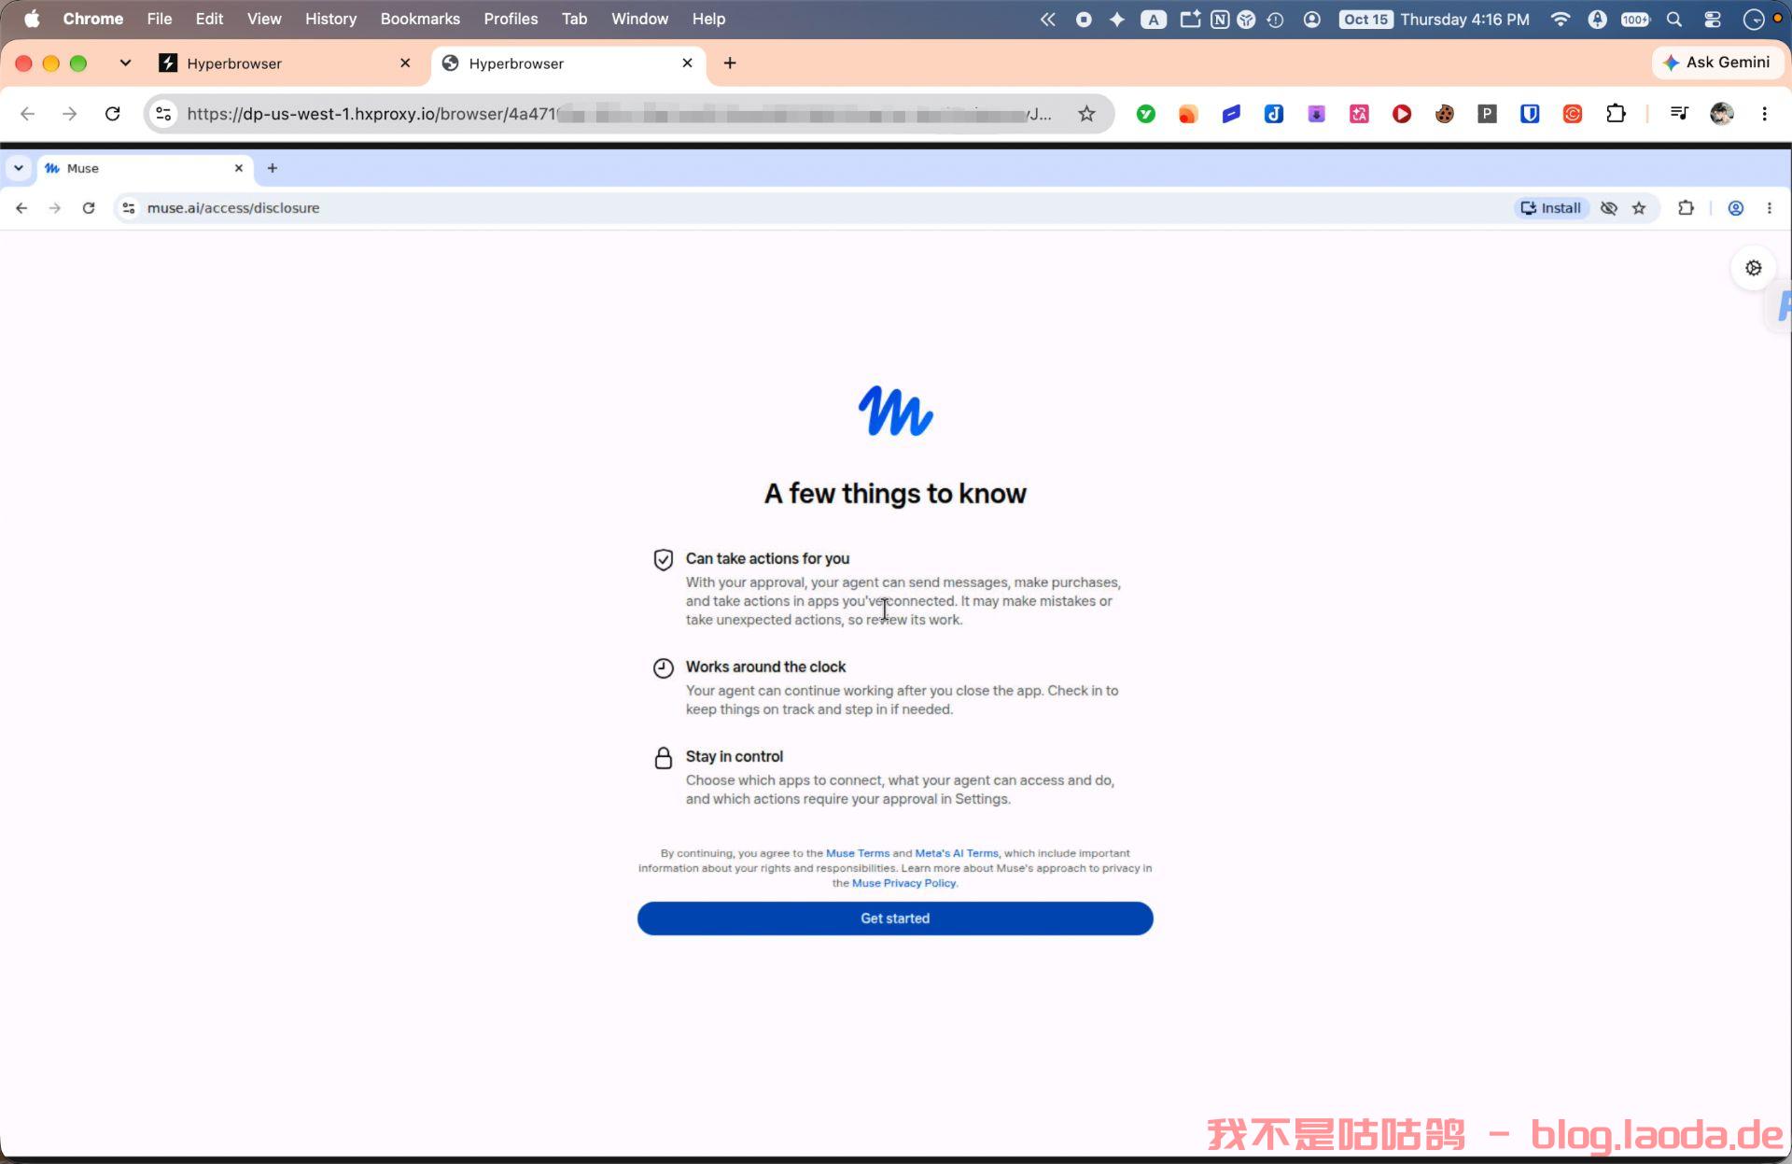Screen dimensions: 1792x1164
Task: Click the cookie extension icon
Action: pos(1445,114)
